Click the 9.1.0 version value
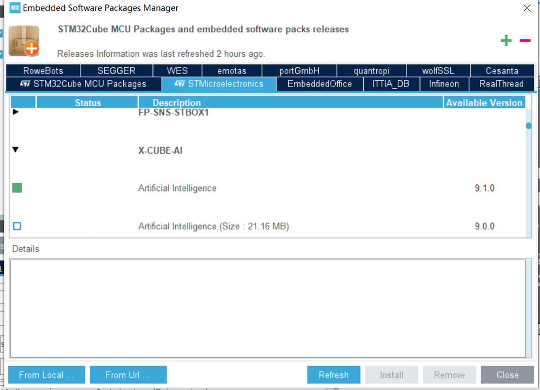This screenshot has height=390, width=540. (484, 188)
